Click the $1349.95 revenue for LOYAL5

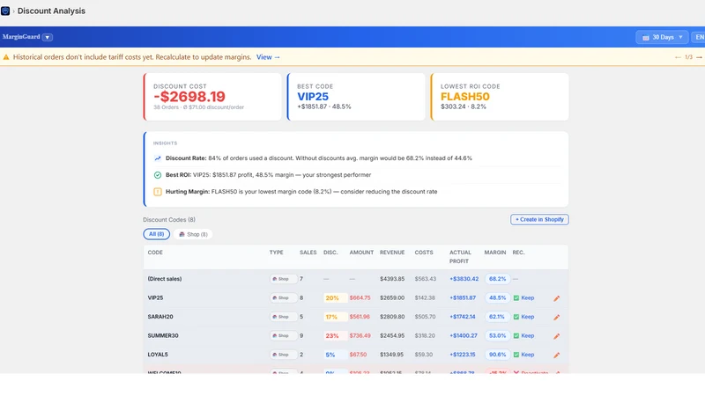pos(391,355)
